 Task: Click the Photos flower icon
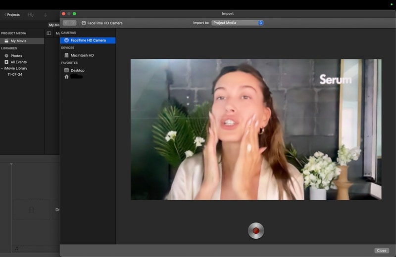click(6, 56)
